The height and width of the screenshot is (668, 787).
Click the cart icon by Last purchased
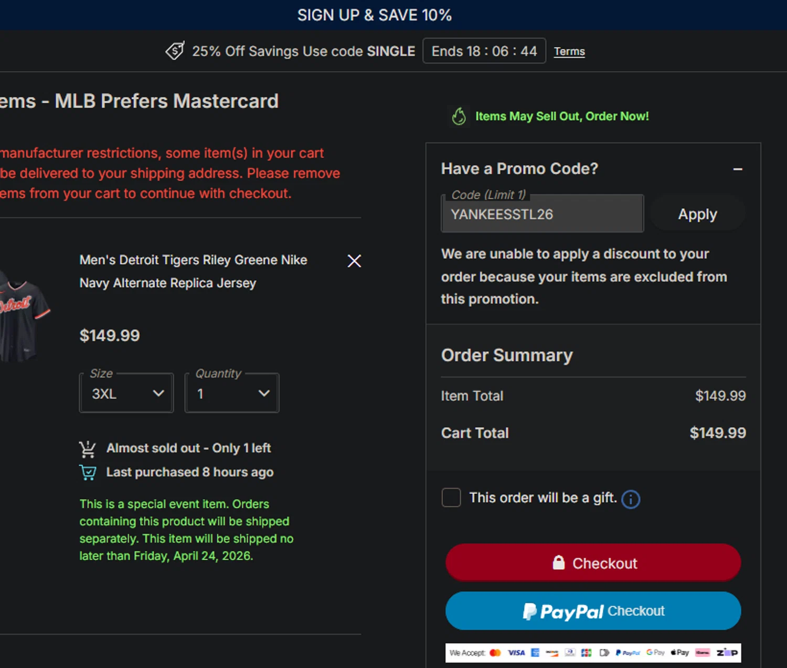click(x=88, y=472)
